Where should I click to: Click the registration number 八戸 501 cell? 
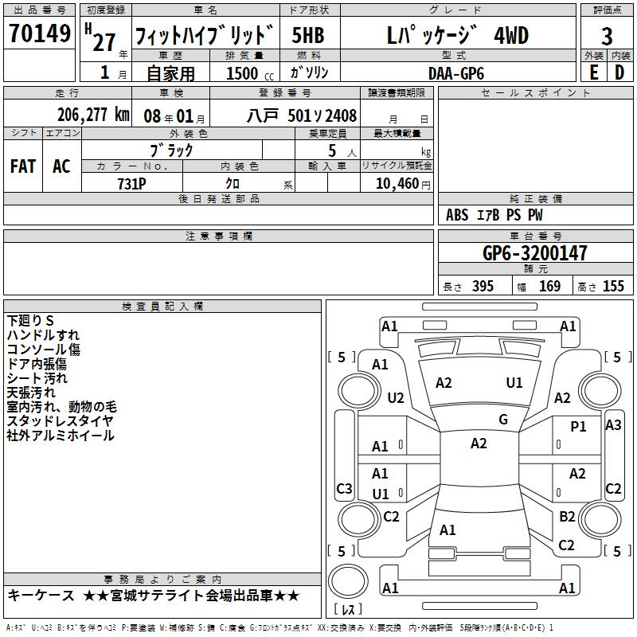click(285, 116)
